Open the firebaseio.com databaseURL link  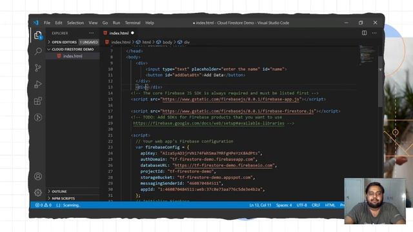tap(223, 166)
